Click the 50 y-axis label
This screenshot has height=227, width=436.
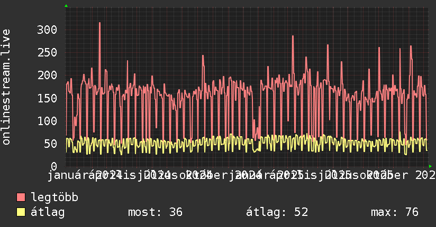click(x=50, y=144)
